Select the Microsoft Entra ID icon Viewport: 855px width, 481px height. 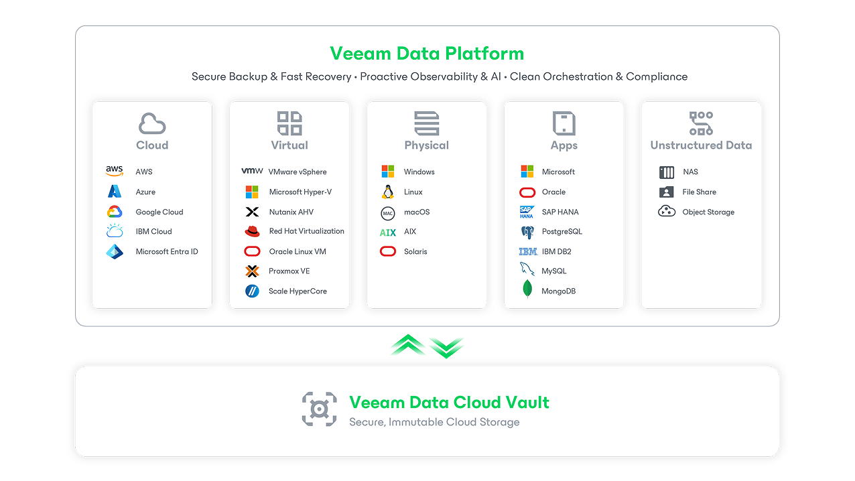click(115, 252)
